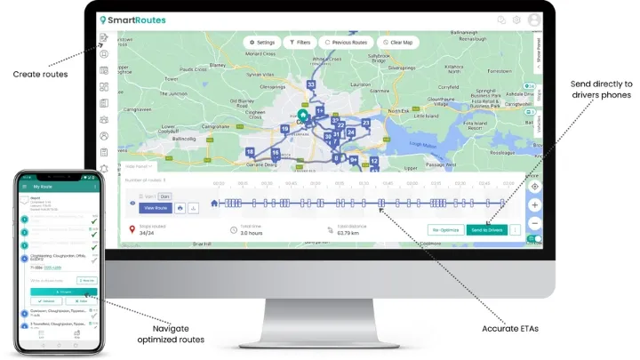Expand the Show Panel side tab

pyautogui.click(x=537, y=49)
